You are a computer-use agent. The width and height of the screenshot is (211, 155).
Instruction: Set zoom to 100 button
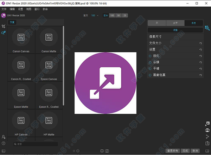pyautogui.click(x=112, y=15)
